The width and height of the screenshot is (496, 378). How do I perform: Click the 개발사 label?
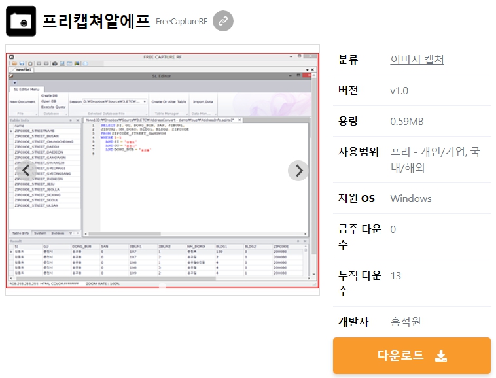353,322
